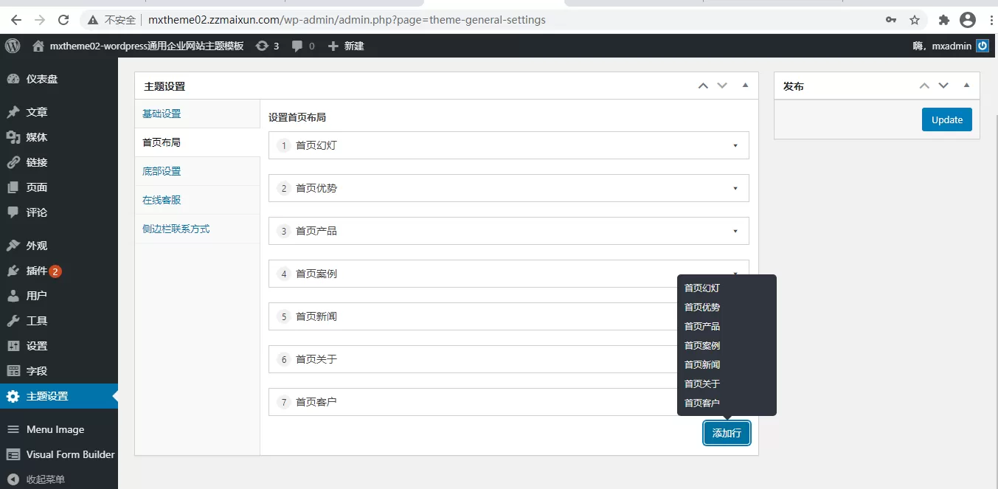Collapse the 主题设置 panel with the triangle toggle
The image size is (998, 489).
click(745, 86)
